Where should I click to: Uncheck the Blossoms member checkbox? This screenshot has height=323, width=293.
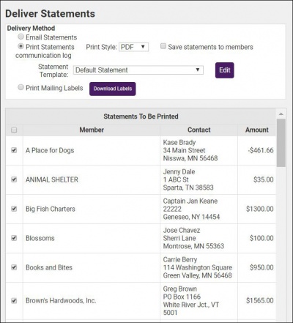point(14,238)
